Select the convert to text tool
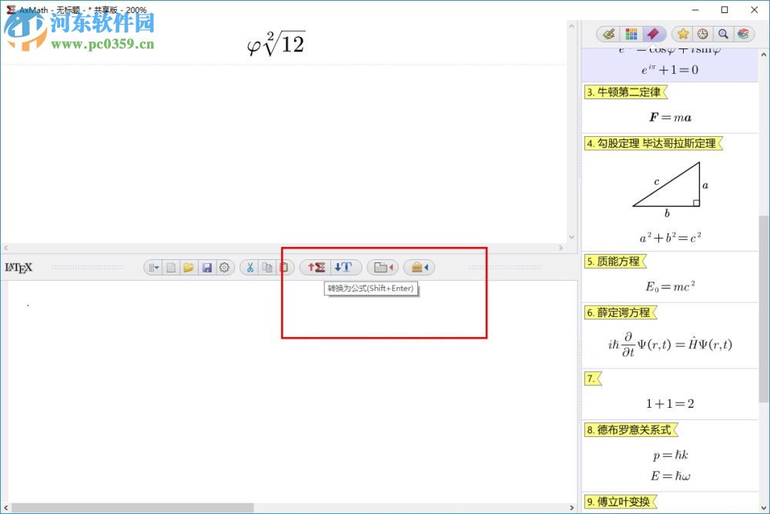Viewport: 770px width, 514px height. click(344, 267)
